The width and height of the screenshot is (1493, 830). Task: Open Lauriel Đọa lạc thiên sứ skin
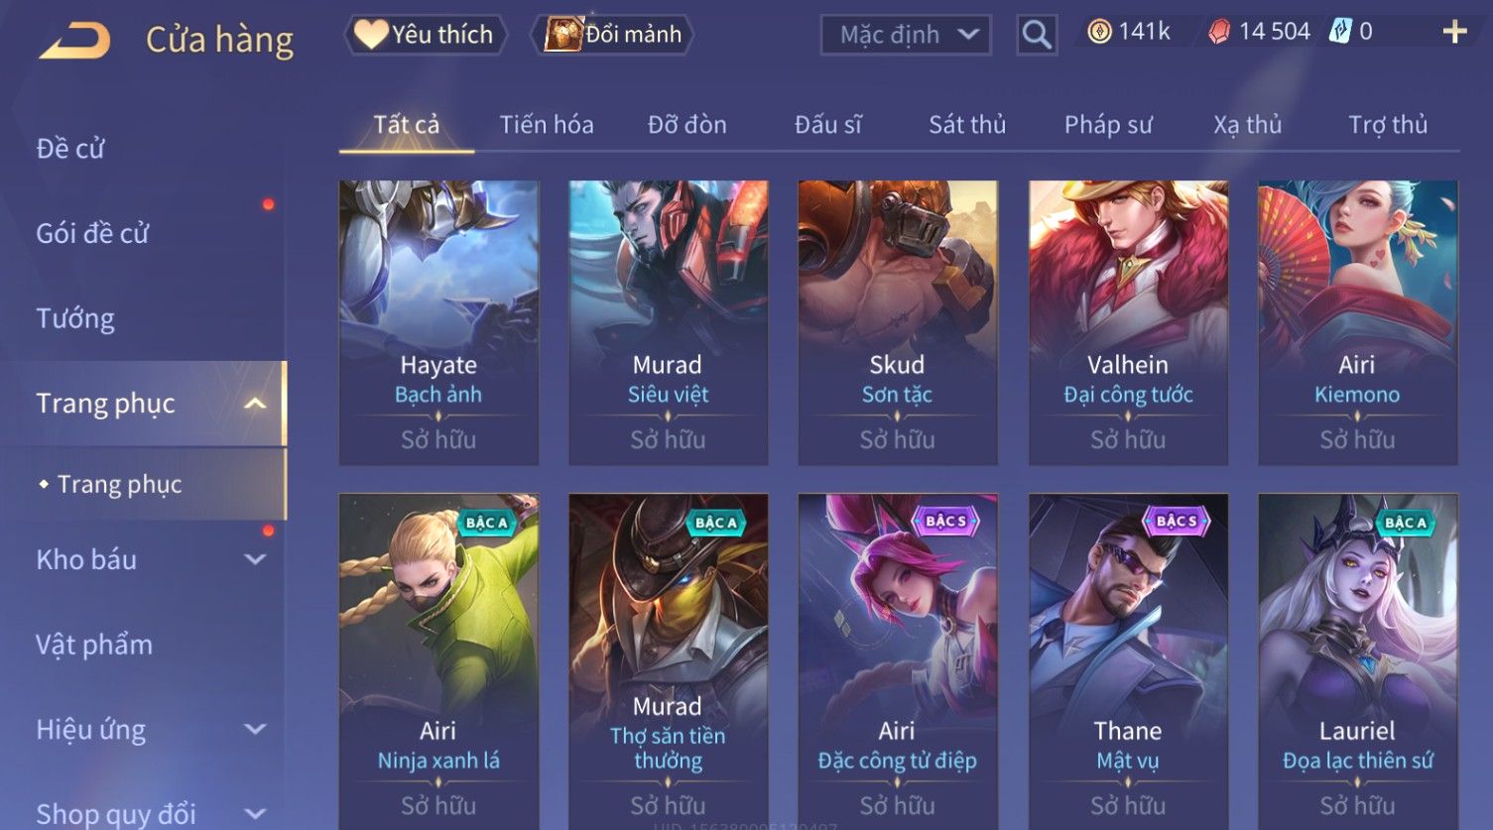tap(1358, 661)
